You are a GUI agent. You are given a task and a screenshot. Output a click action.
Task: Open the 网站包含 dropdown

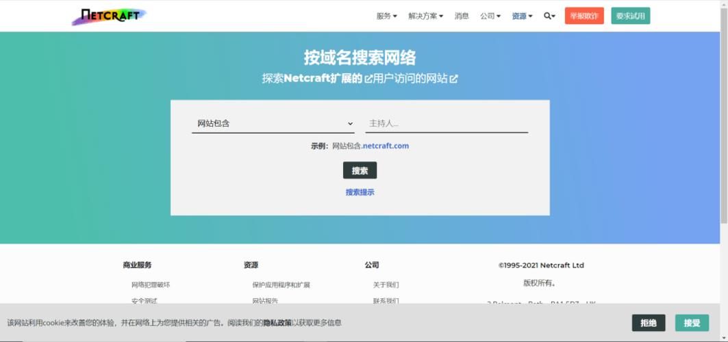(273, 124)
